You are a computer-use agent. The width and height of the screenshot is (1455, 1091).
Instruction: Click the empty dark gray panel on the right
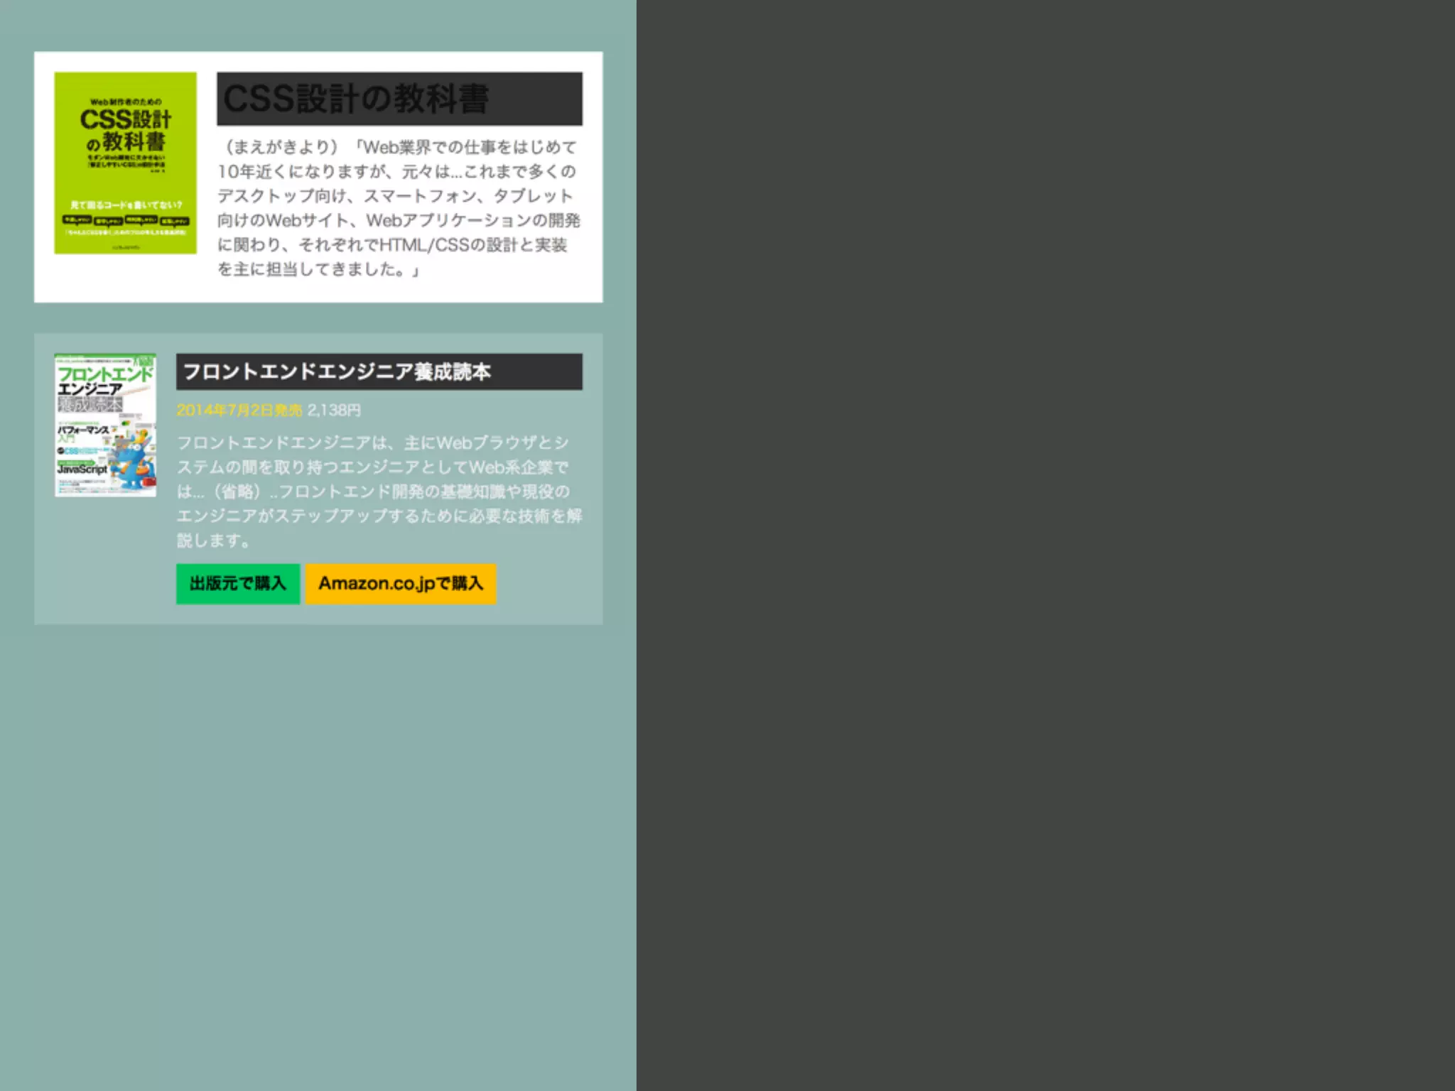1044,545
